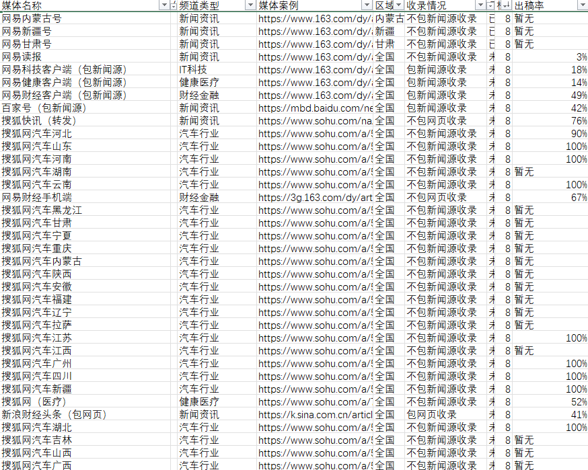Viewport: 588px width, 470px height.
Task: Select the 3% rate in 网易读报 row
Action: pyautogui.click(x=550, y=56)
